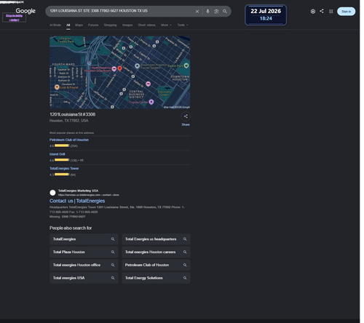Open TotalEnergies Tower place link
Viewport: 364px width, 323px height.
(64, 168)
